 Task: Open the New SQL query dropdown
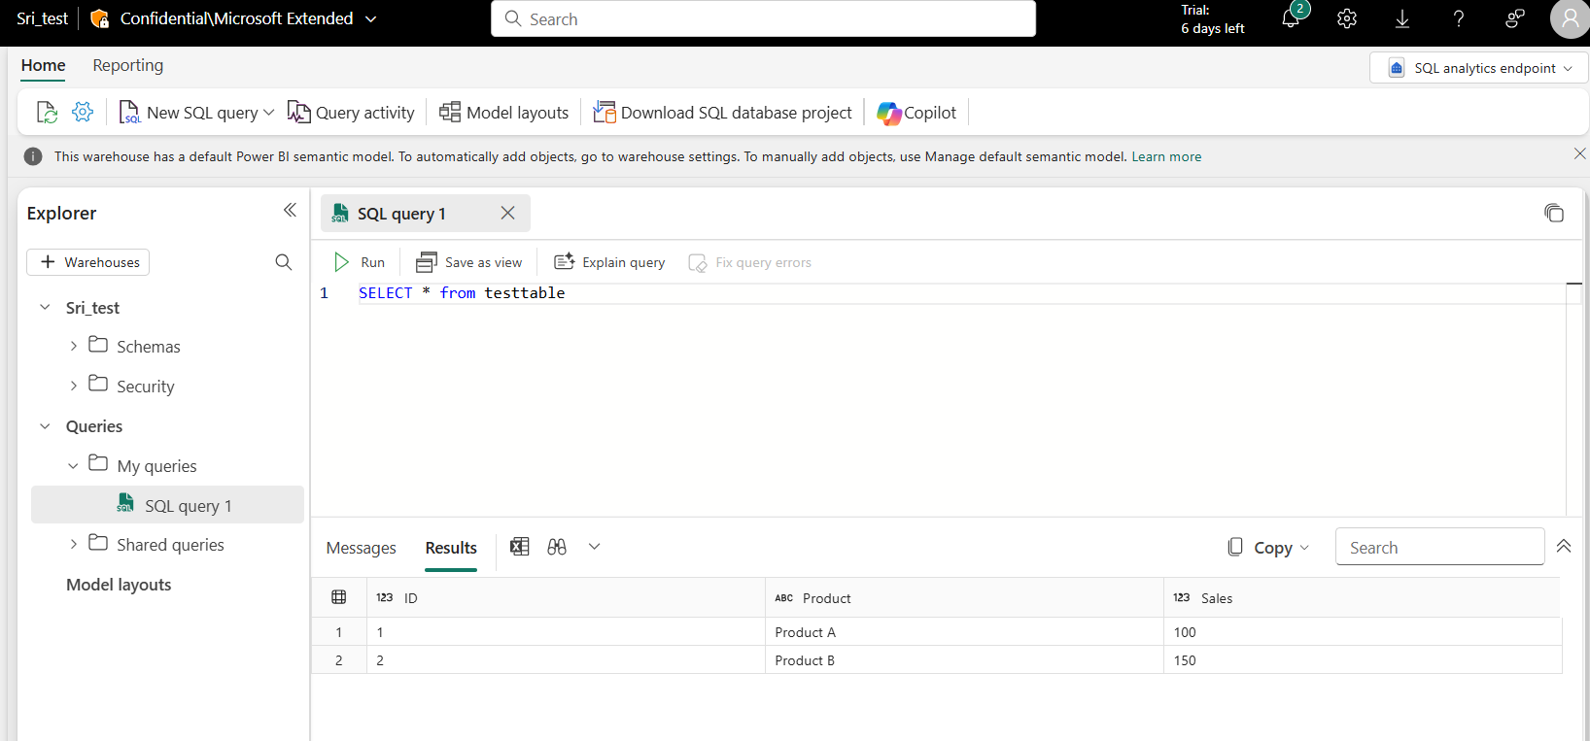tap(269, 113)
